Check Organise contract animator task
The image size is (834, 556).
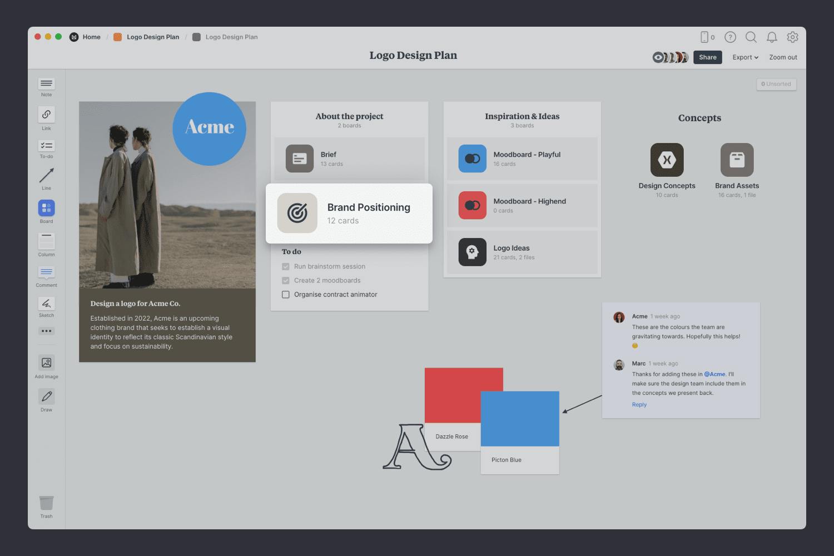point(286,295)
